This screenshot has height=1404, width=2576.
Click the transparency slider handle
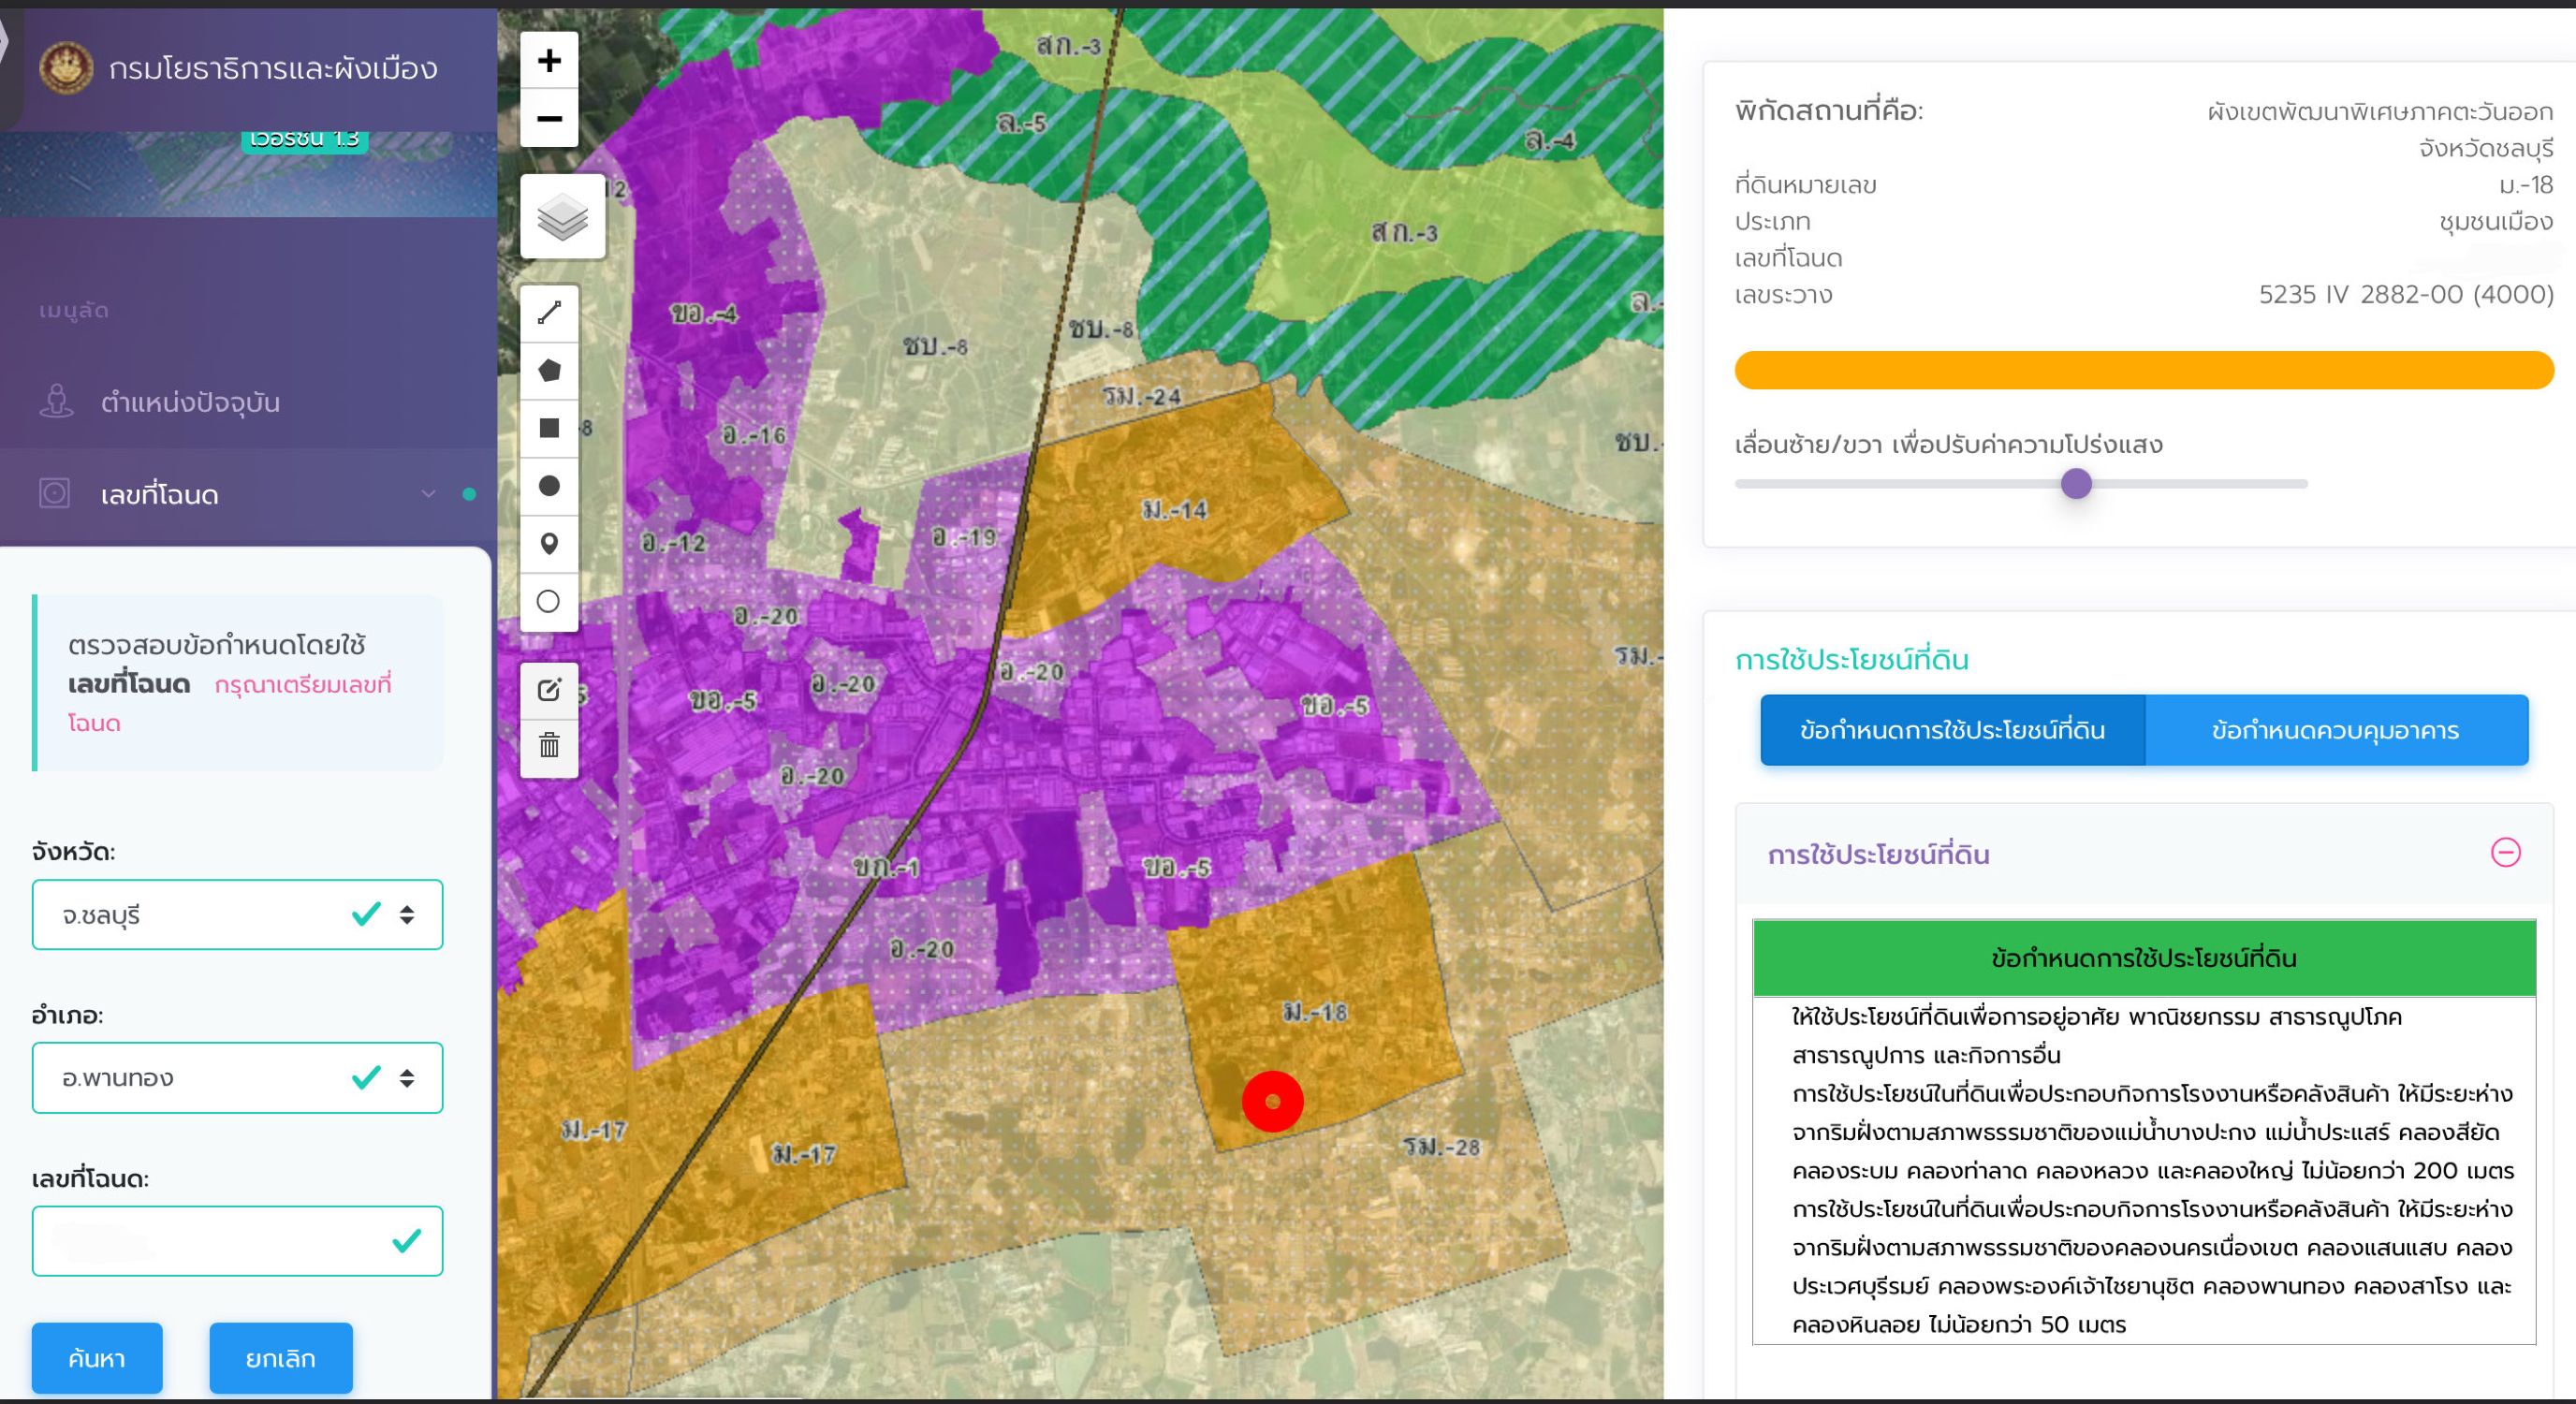2076,484
